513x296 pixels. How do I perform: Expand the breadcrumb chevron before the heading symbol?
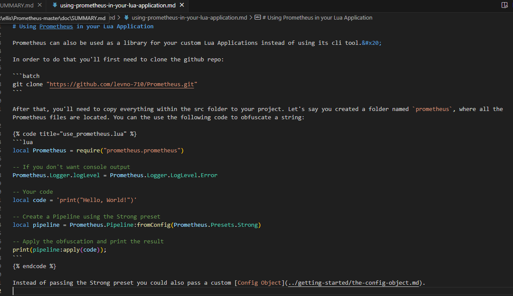click(x=251, y=17)
